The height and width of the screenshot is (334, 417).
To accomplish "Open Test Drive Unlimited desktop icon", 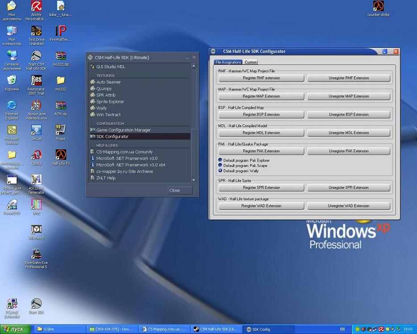I will point(37,35).
